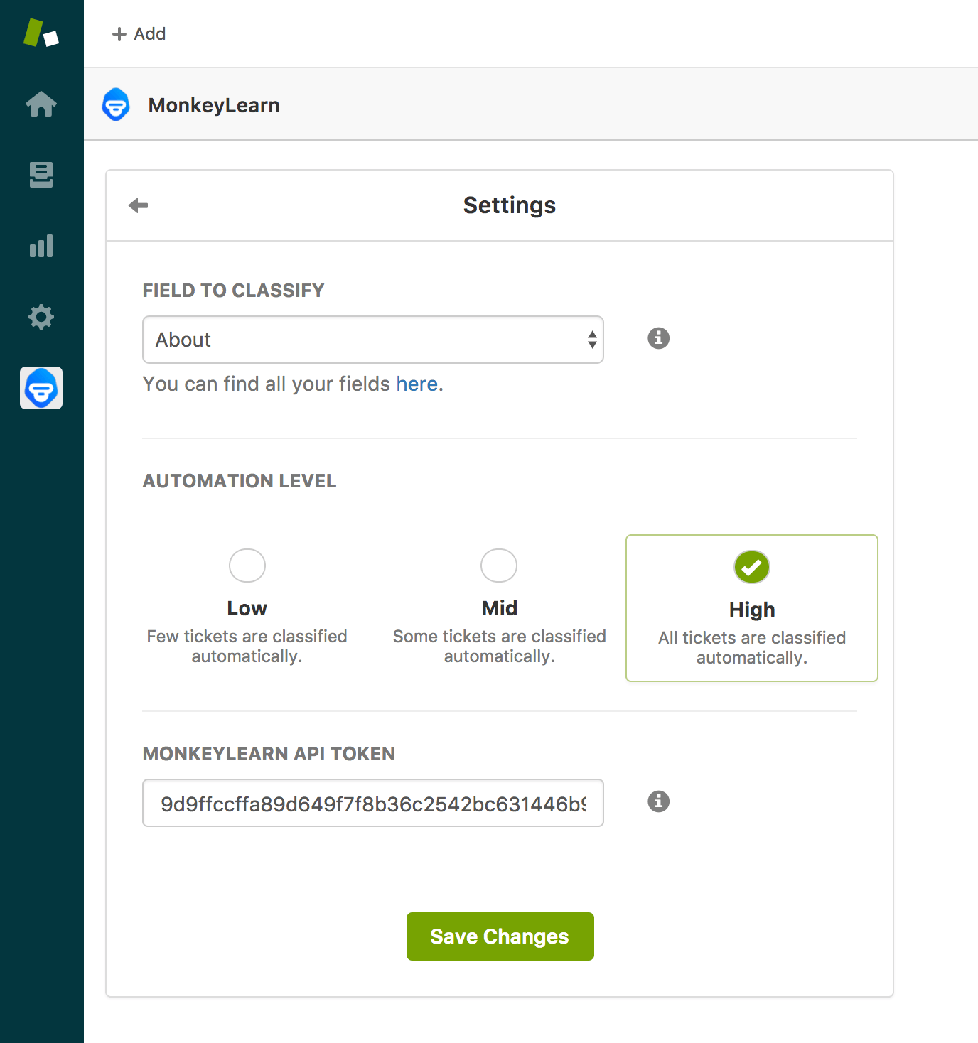Click the back arrow in Settings
978x1043 pixels.
coord(138,205)
